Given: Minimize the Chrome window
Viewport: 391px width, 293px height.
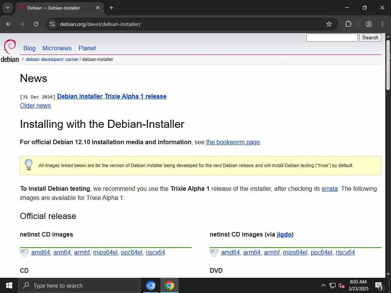Looking at the screenshot, I should tap(347, 8).
